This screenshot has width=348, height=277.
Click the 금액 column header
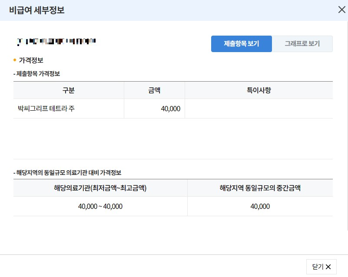click(155, 90)
